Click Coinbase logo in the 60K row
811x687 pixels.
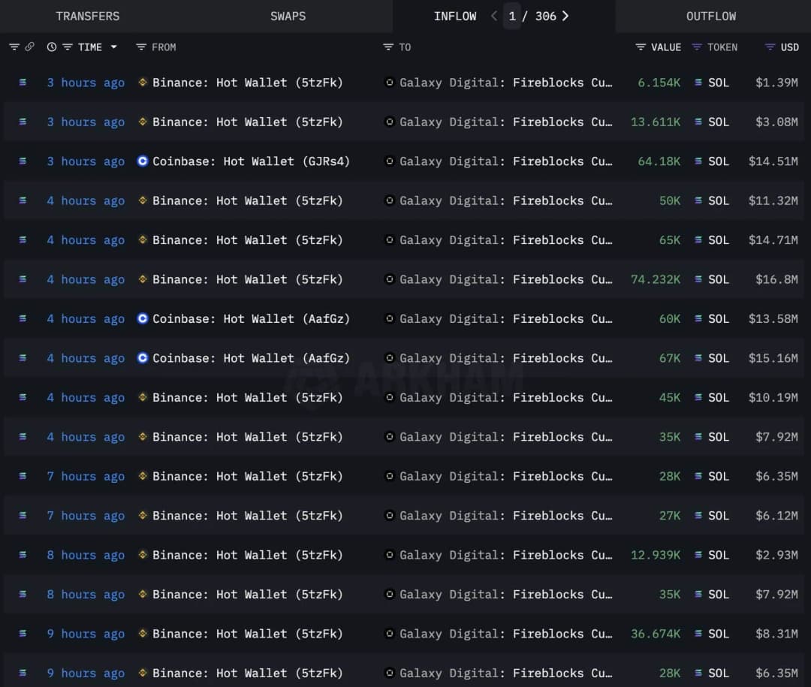tap(143, 318)
